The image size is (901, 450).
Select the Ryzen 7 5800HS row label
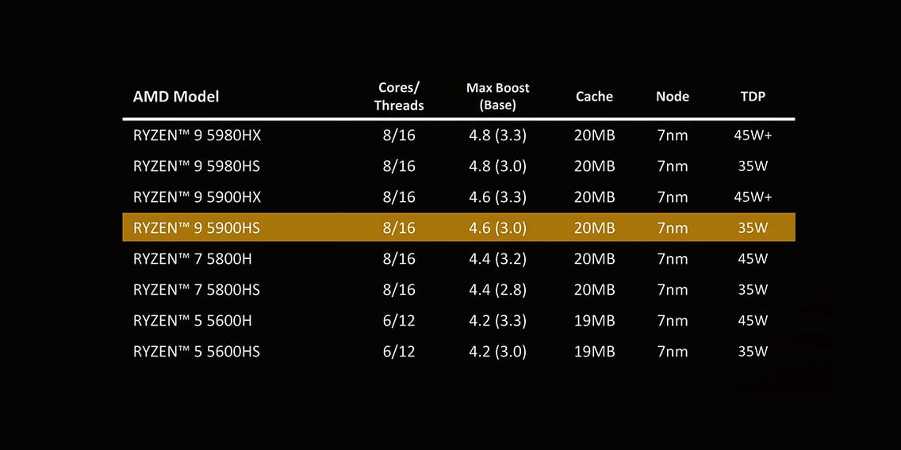point(197,290)
